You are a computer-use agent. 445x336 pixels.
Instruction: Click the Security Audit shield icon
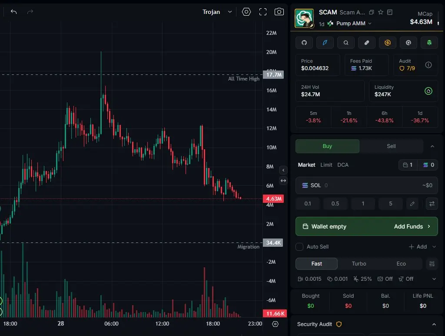click(339, 324)
